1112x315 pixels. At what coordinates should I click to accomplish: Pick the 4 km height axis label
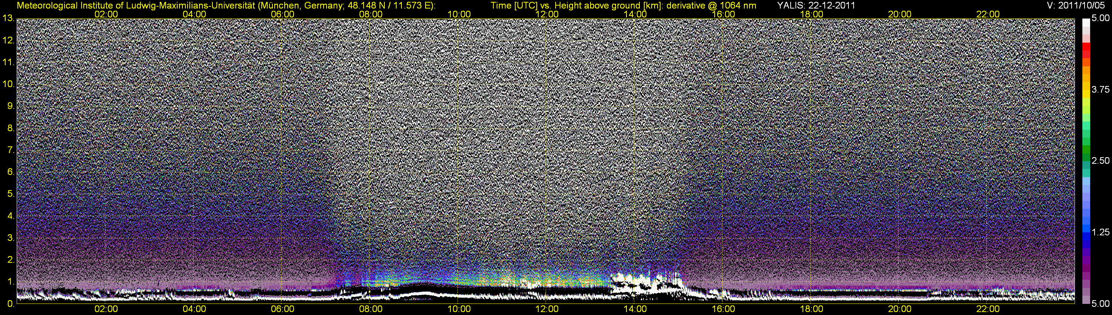coord(10,216)
